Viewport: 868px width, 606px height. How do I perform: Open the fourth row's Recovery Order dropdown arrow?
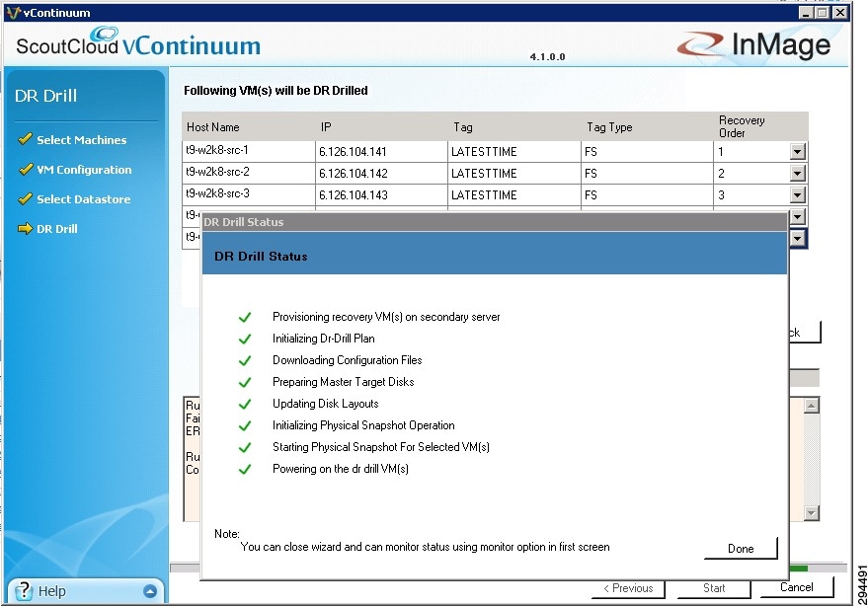pyautogui.click(x=797, y=216)
